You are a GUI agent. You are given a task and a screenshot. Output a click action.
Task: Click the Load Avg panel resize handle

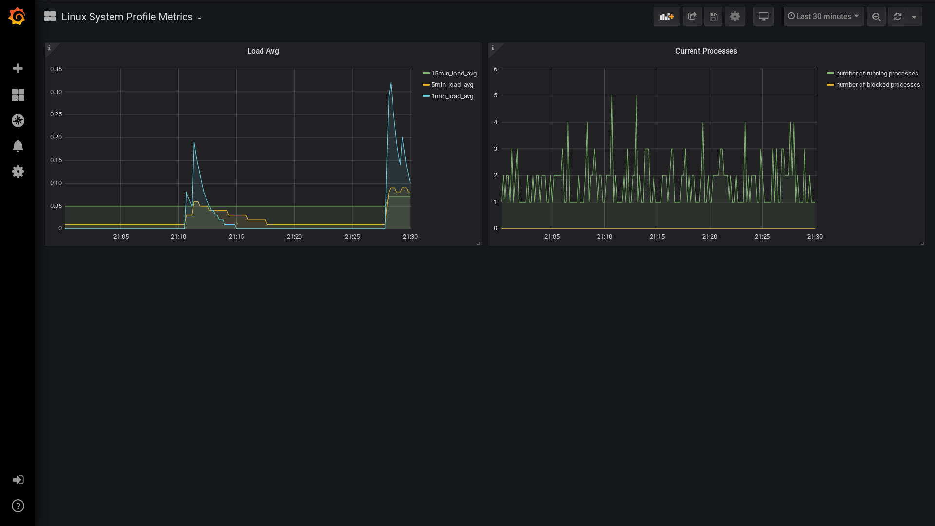tap(479, 243)
